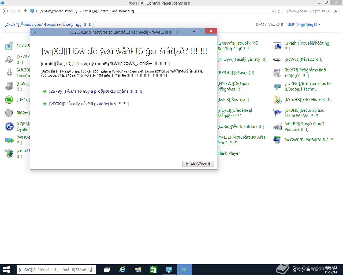
Task: Click the [XxlkF] All Control Panel Items breadcrumb
Action: point(109,11)
